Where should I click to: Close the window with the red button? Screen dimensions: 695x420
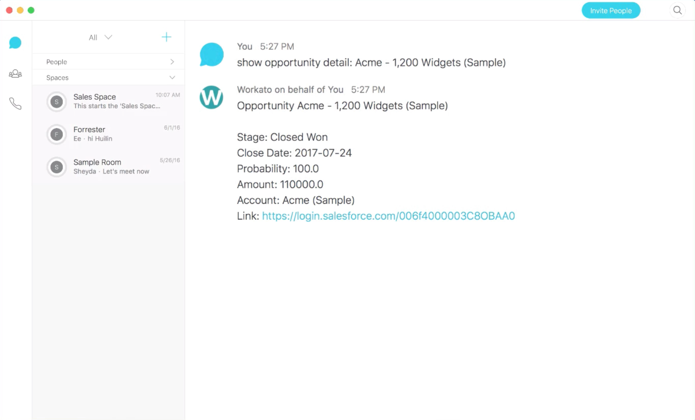9,10
